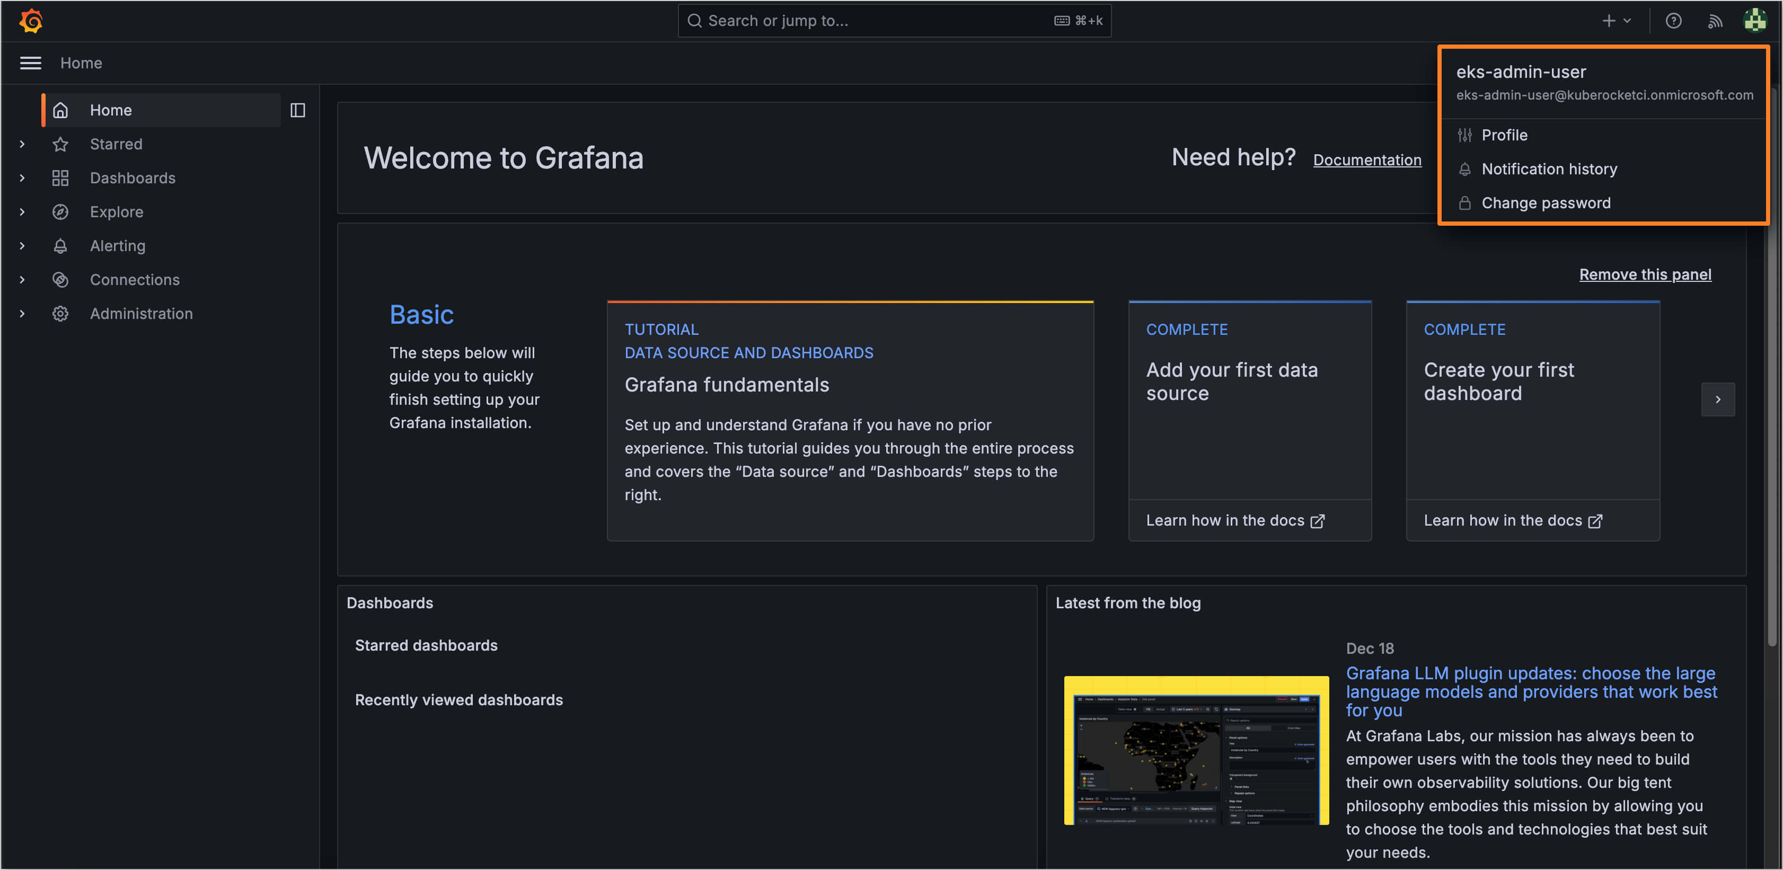This screenshot has width=1783, height=870.
Task: Click the Grafana logo
Action: click(x=30, y=21)
